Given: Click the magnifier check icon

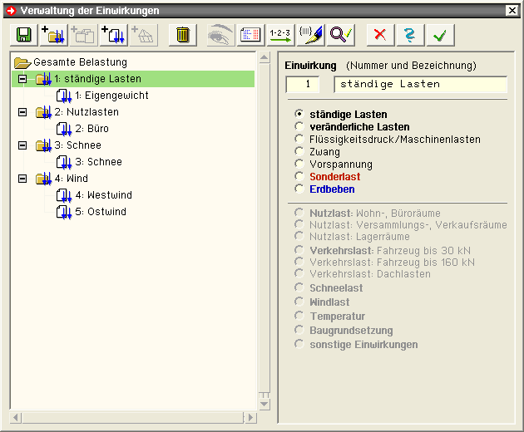Looking at the screenshot, I should (341, 35).
